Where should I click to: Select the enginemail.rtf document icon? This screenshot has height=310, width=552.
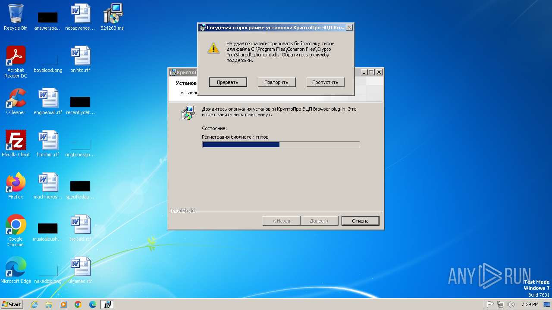pyautogui.click(x=48, y=102)
